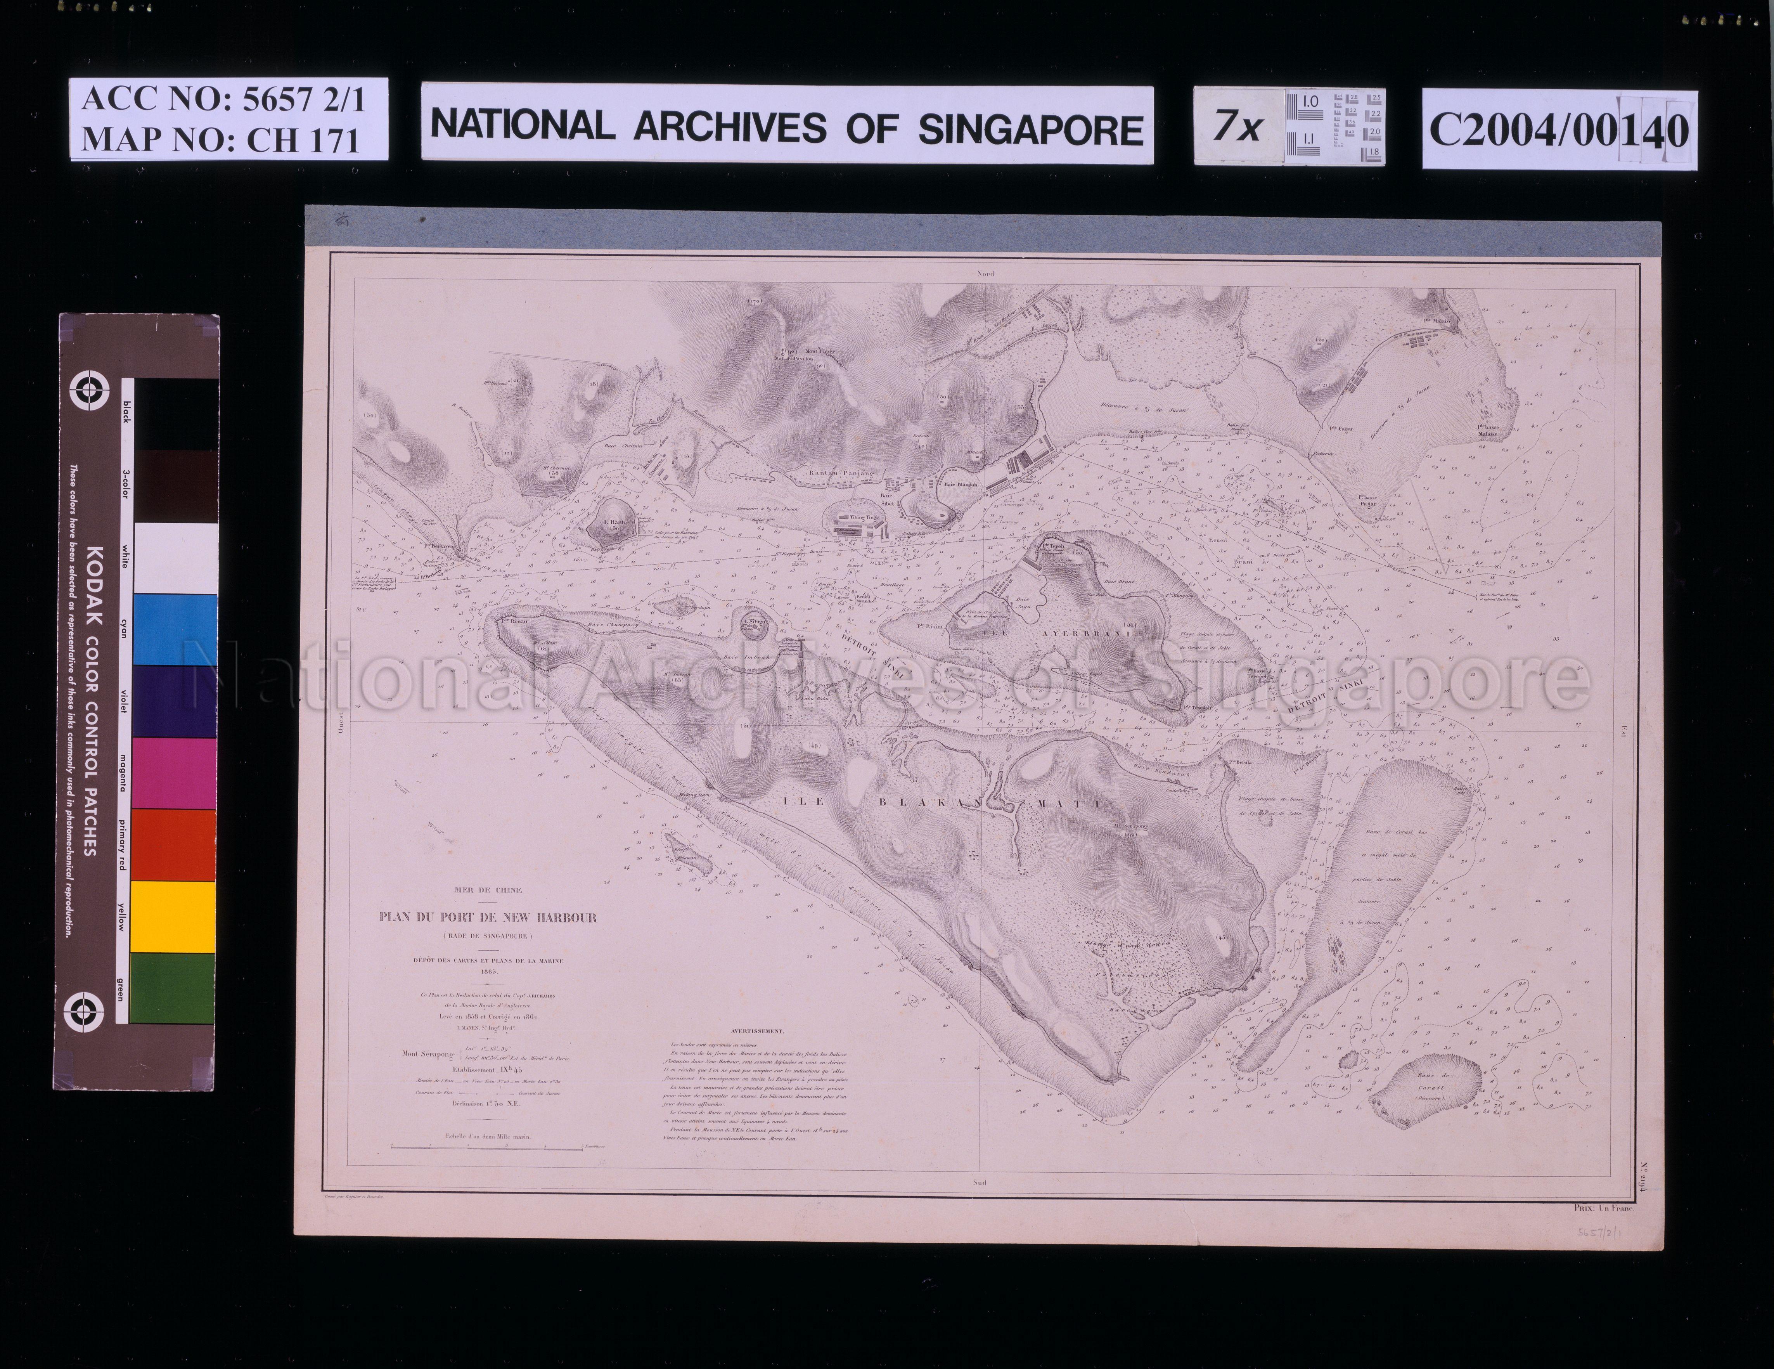Image resolution: width=1774 pixels, height=1369 pixels.
Task: Click the compass label Nord on the map
Action: pyautogui.click(x=985, y=275)
